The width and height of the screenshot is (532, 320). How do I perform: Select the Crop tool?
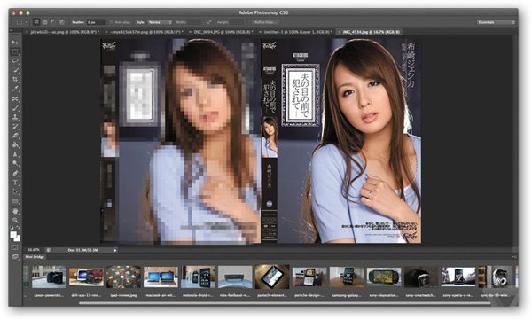pos(15,80)
